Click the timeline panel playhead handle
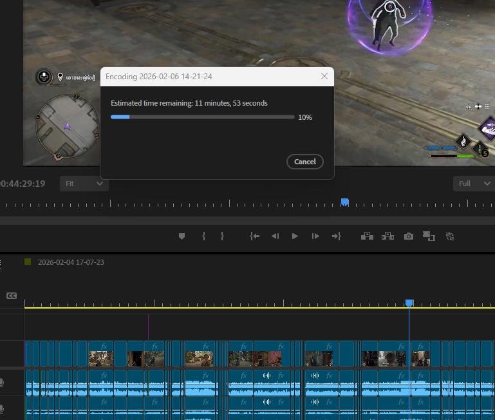Image resolution: width=495 pixels, height=420 pixels. coord(409,303)
